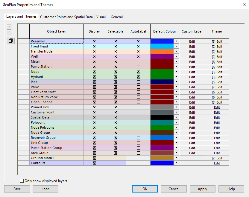Click the Object Layer column header
This screenshot has height=197, width=249.
click(x=56, y=31)
